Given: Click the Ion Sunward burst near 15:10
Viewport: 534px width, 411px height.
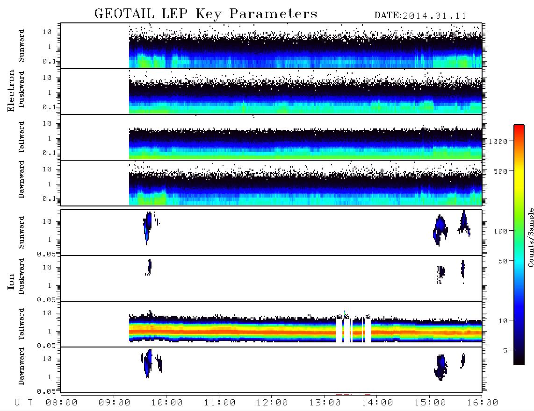Looking at the screenshot, I should 440,230.
